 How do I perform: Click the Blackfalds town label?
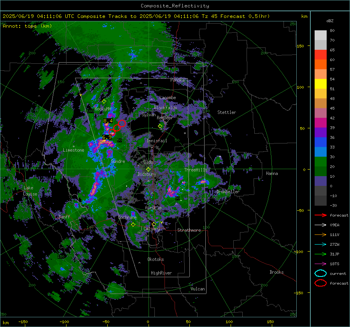point(165,108)
